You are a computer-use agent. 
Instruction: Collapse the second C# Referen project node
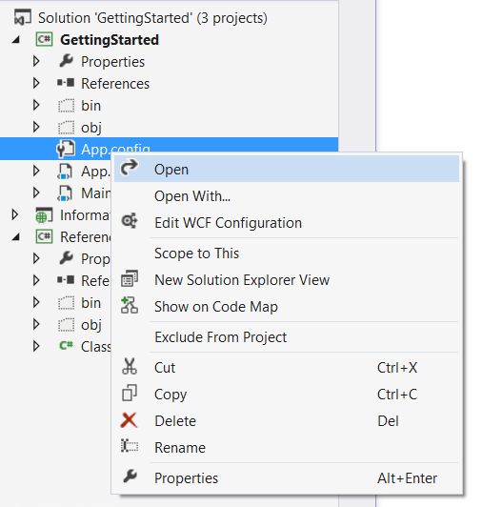16,237
